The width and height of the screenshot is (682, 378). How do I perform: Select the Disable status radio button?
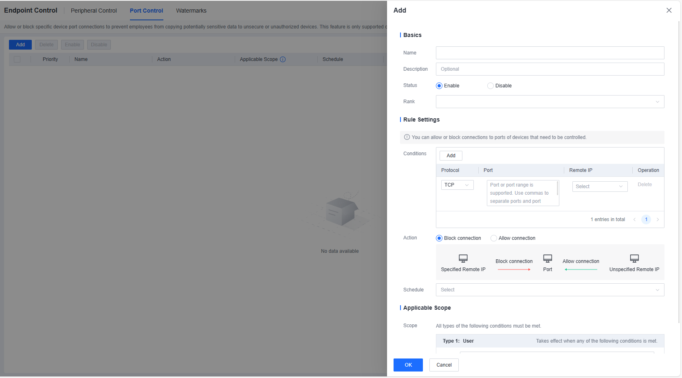tap(491, 86)
